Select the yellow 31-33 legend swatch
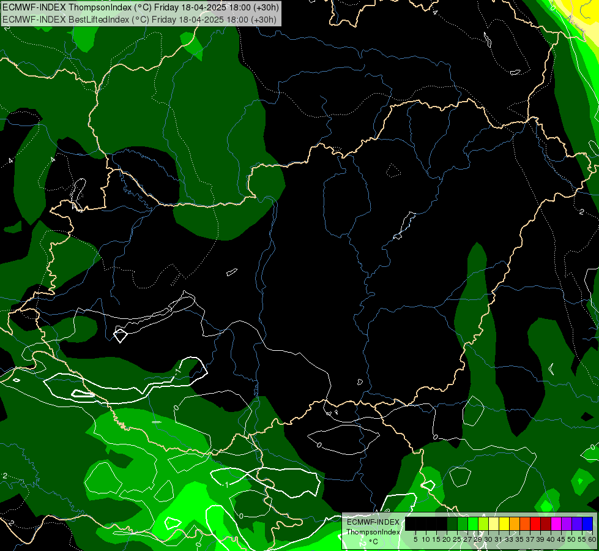The image size is (599, 551). coord(504,523)
